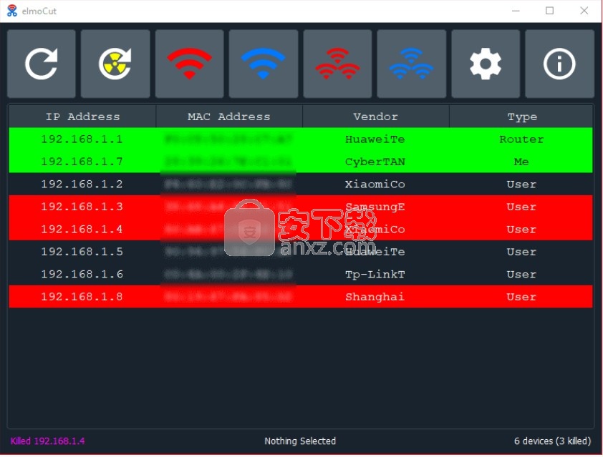Viewport: 603px width, 457px height.
Task: Sort by the IP Address column header
Action: tap(82, 117)
